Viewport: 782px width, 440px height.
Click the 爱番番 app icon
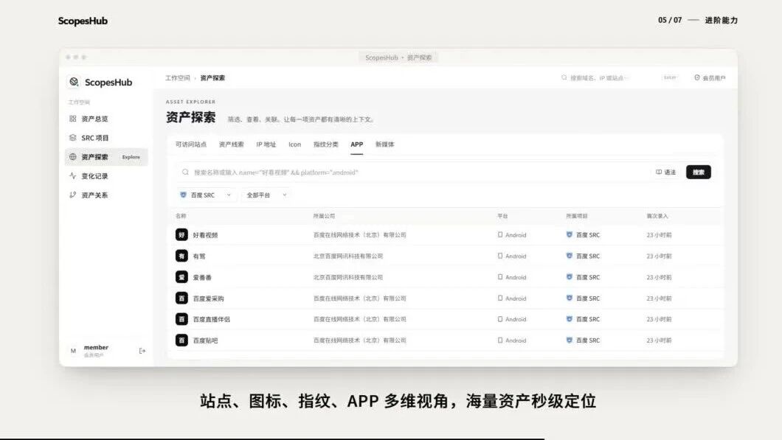(181, 277)
